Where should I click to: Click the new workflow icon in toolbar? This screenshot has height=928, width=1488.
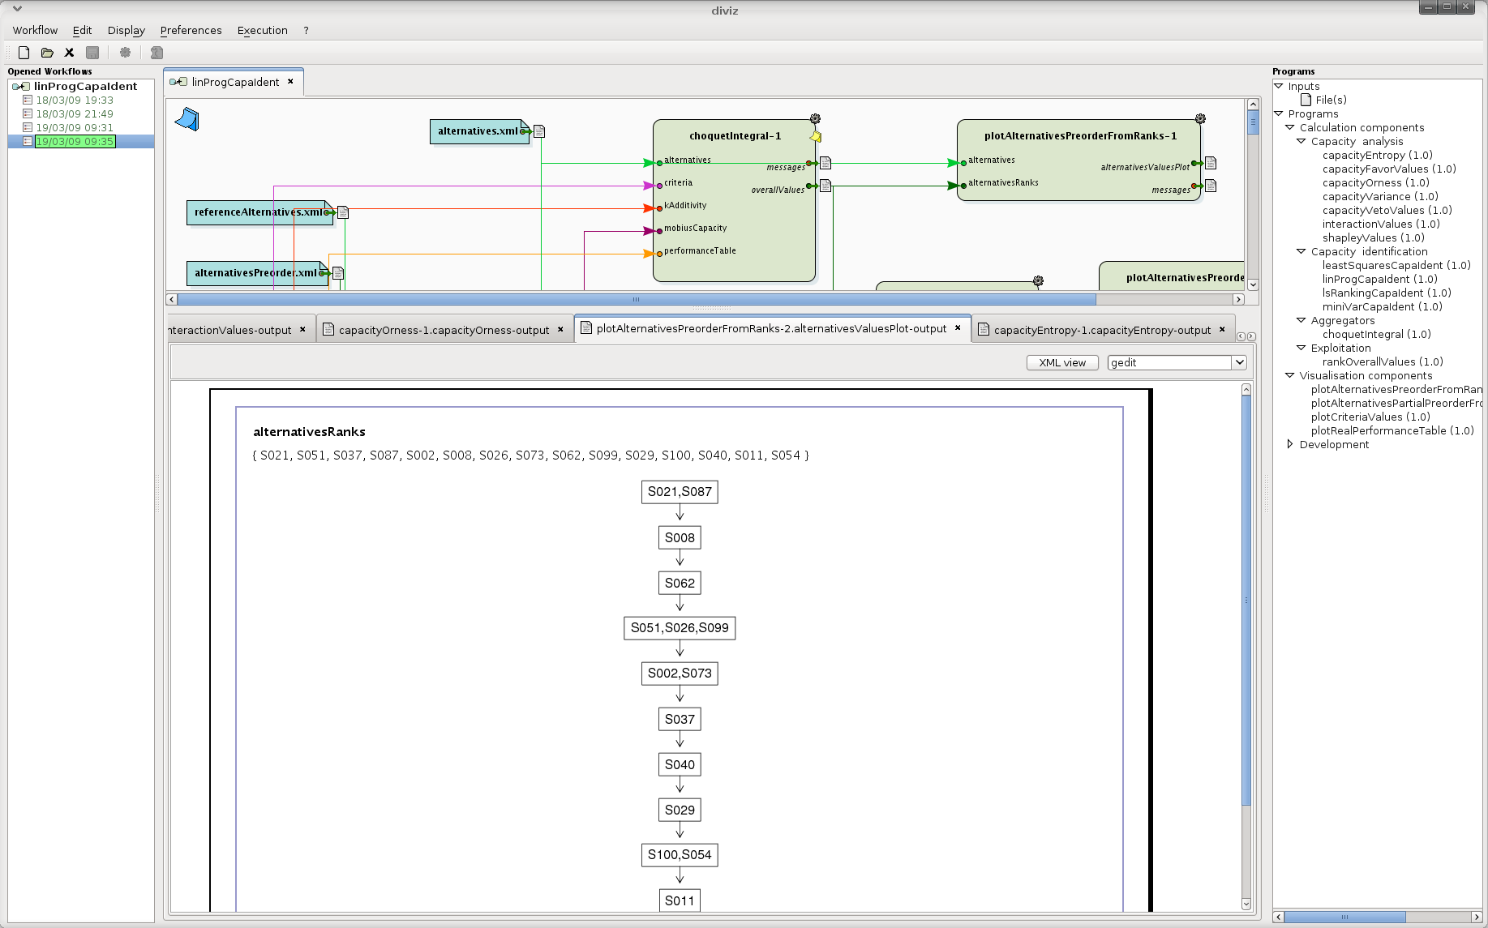click(x=24, y=53)
